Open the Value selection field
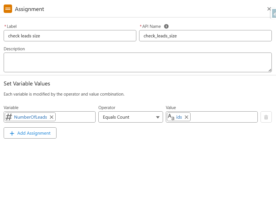Viewport: 276px width, 217px height. pos(222,117)
